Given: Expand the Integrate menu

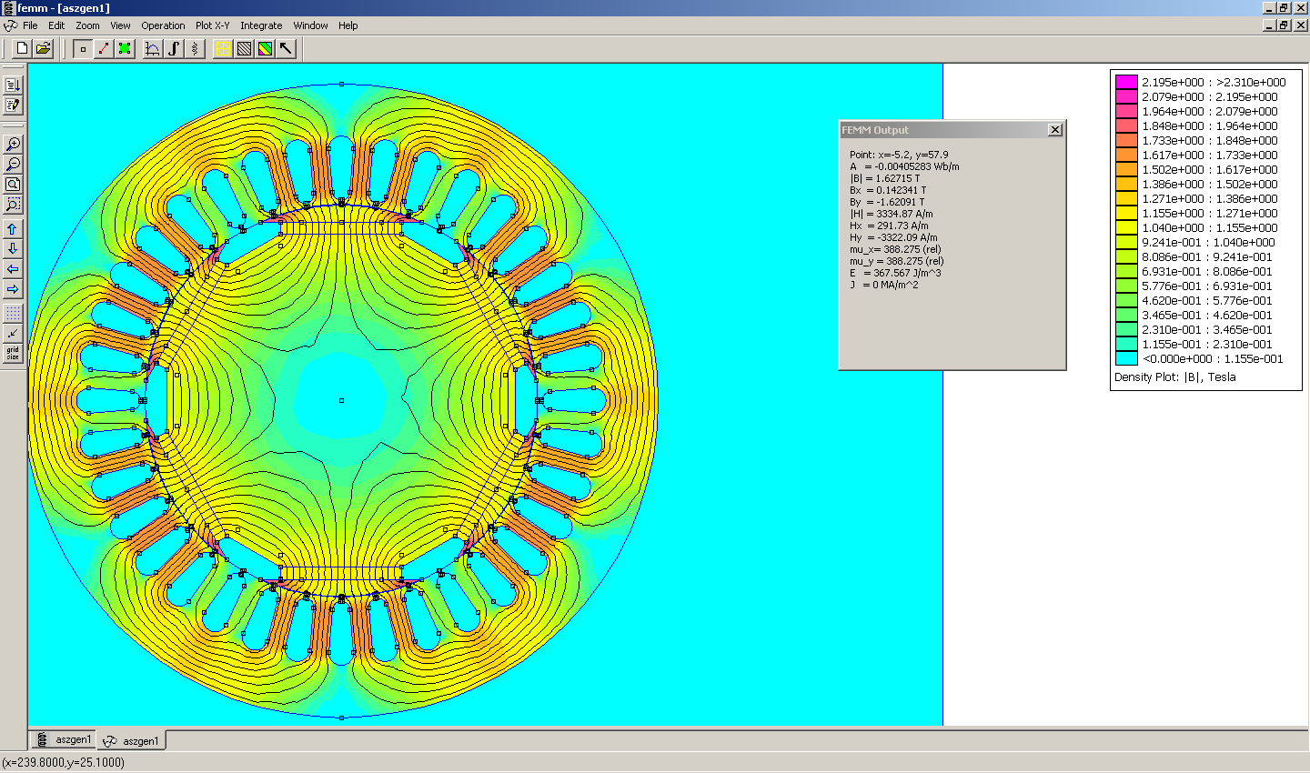Looking at the screenshot, I should click(261, 25).
